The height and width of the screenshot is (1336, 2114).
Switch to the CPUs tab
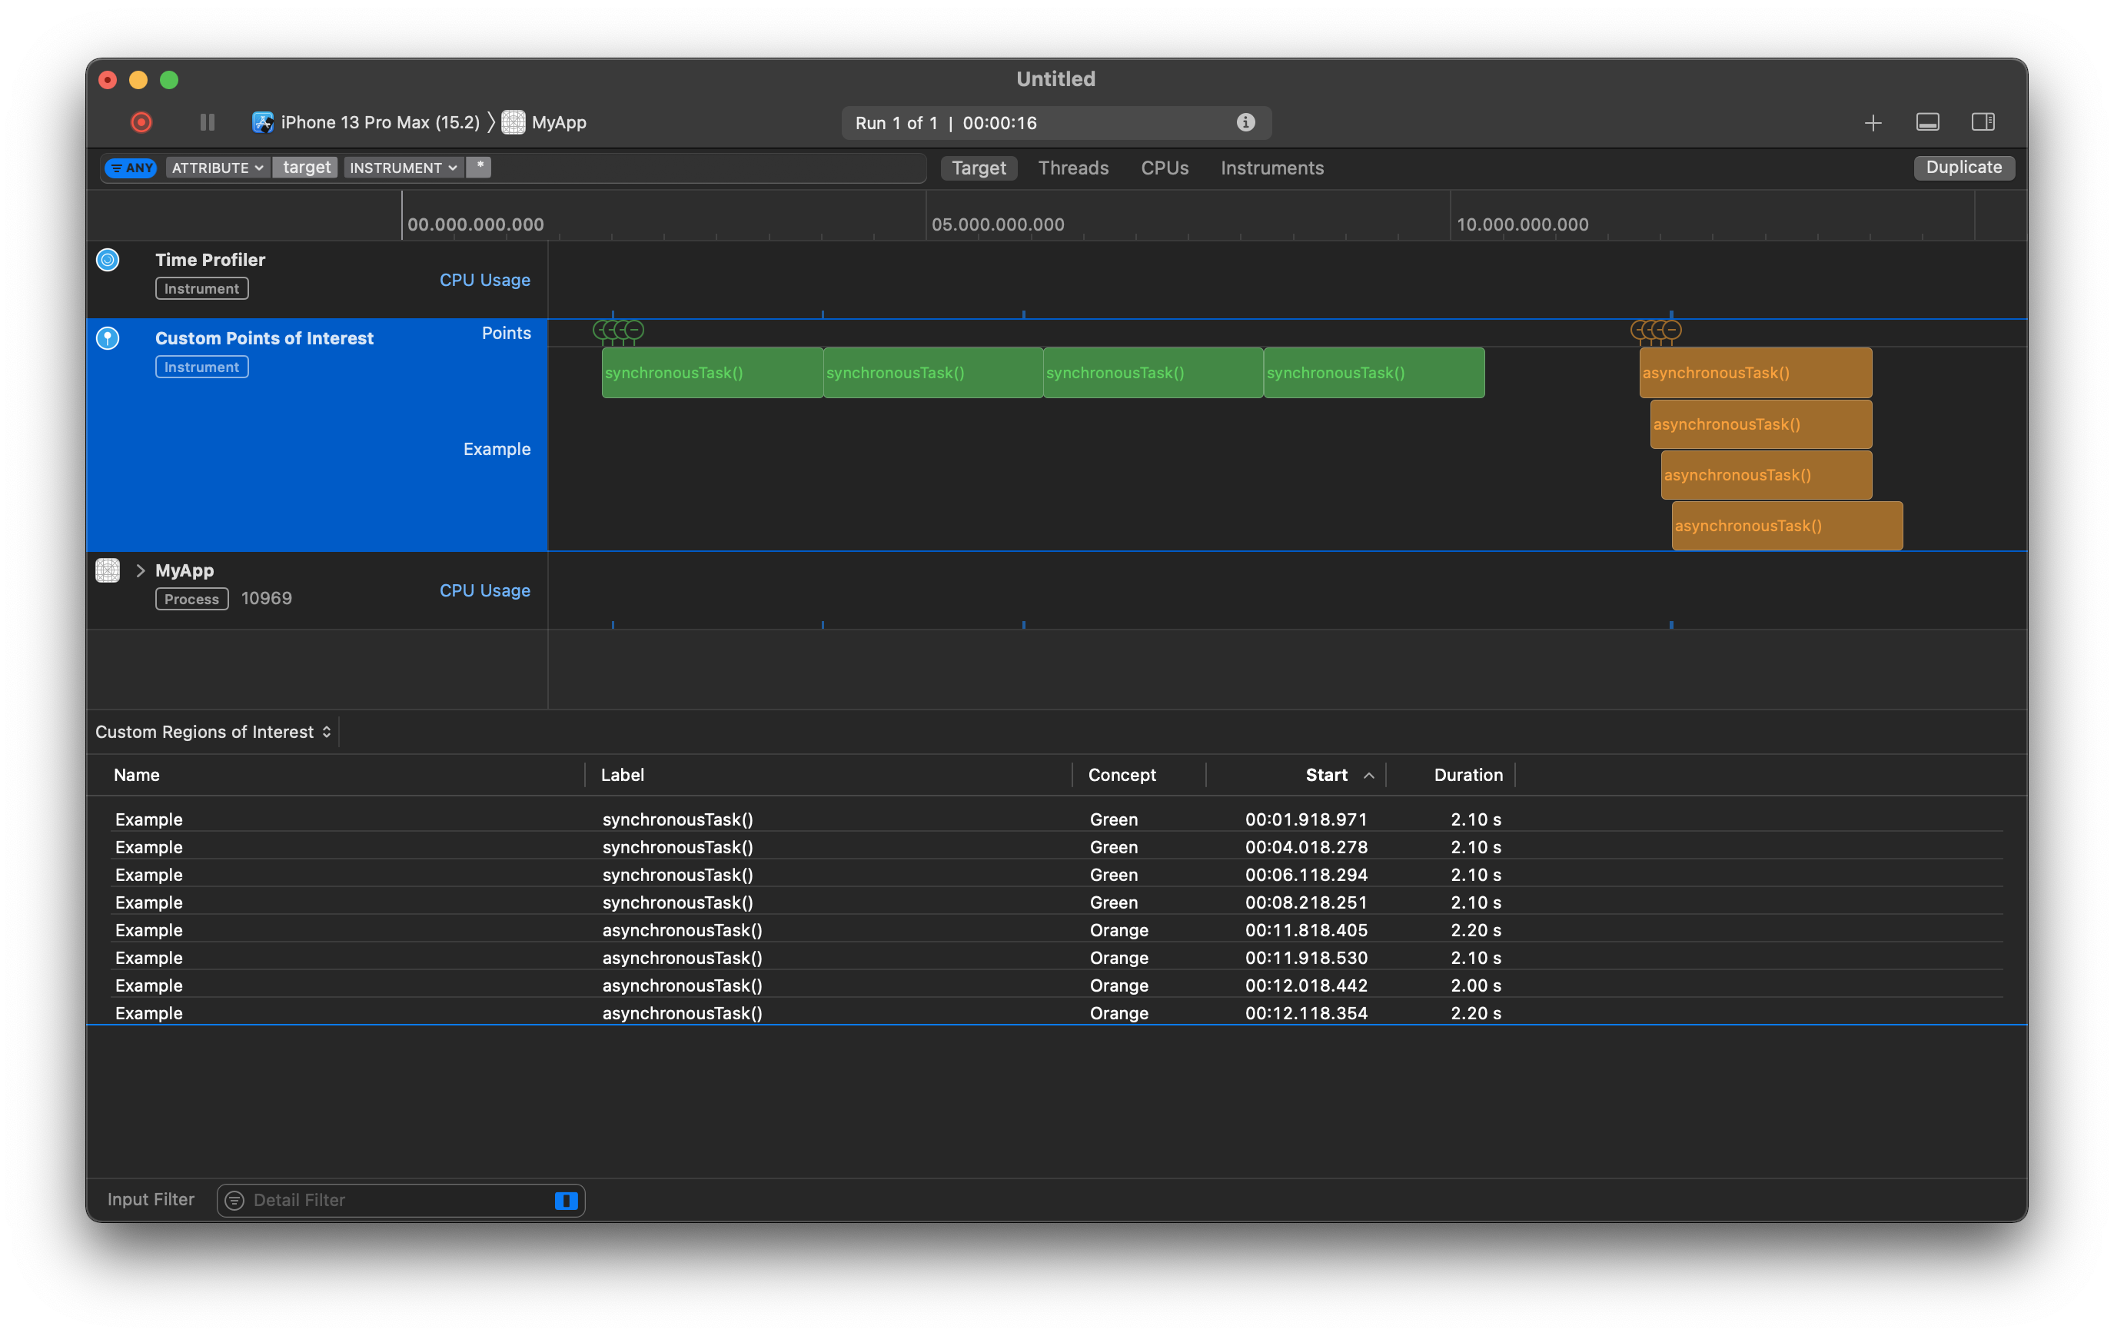point(1164,168)
